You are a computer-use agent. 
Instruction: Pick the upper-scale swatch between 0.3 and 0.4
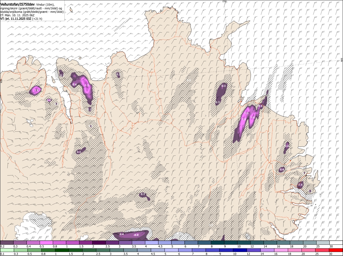[x=20, y=243]
